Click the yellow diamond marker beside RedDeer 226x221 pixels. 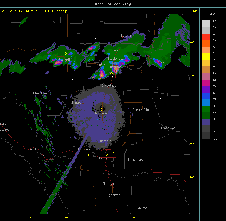[x=112, y=74]
